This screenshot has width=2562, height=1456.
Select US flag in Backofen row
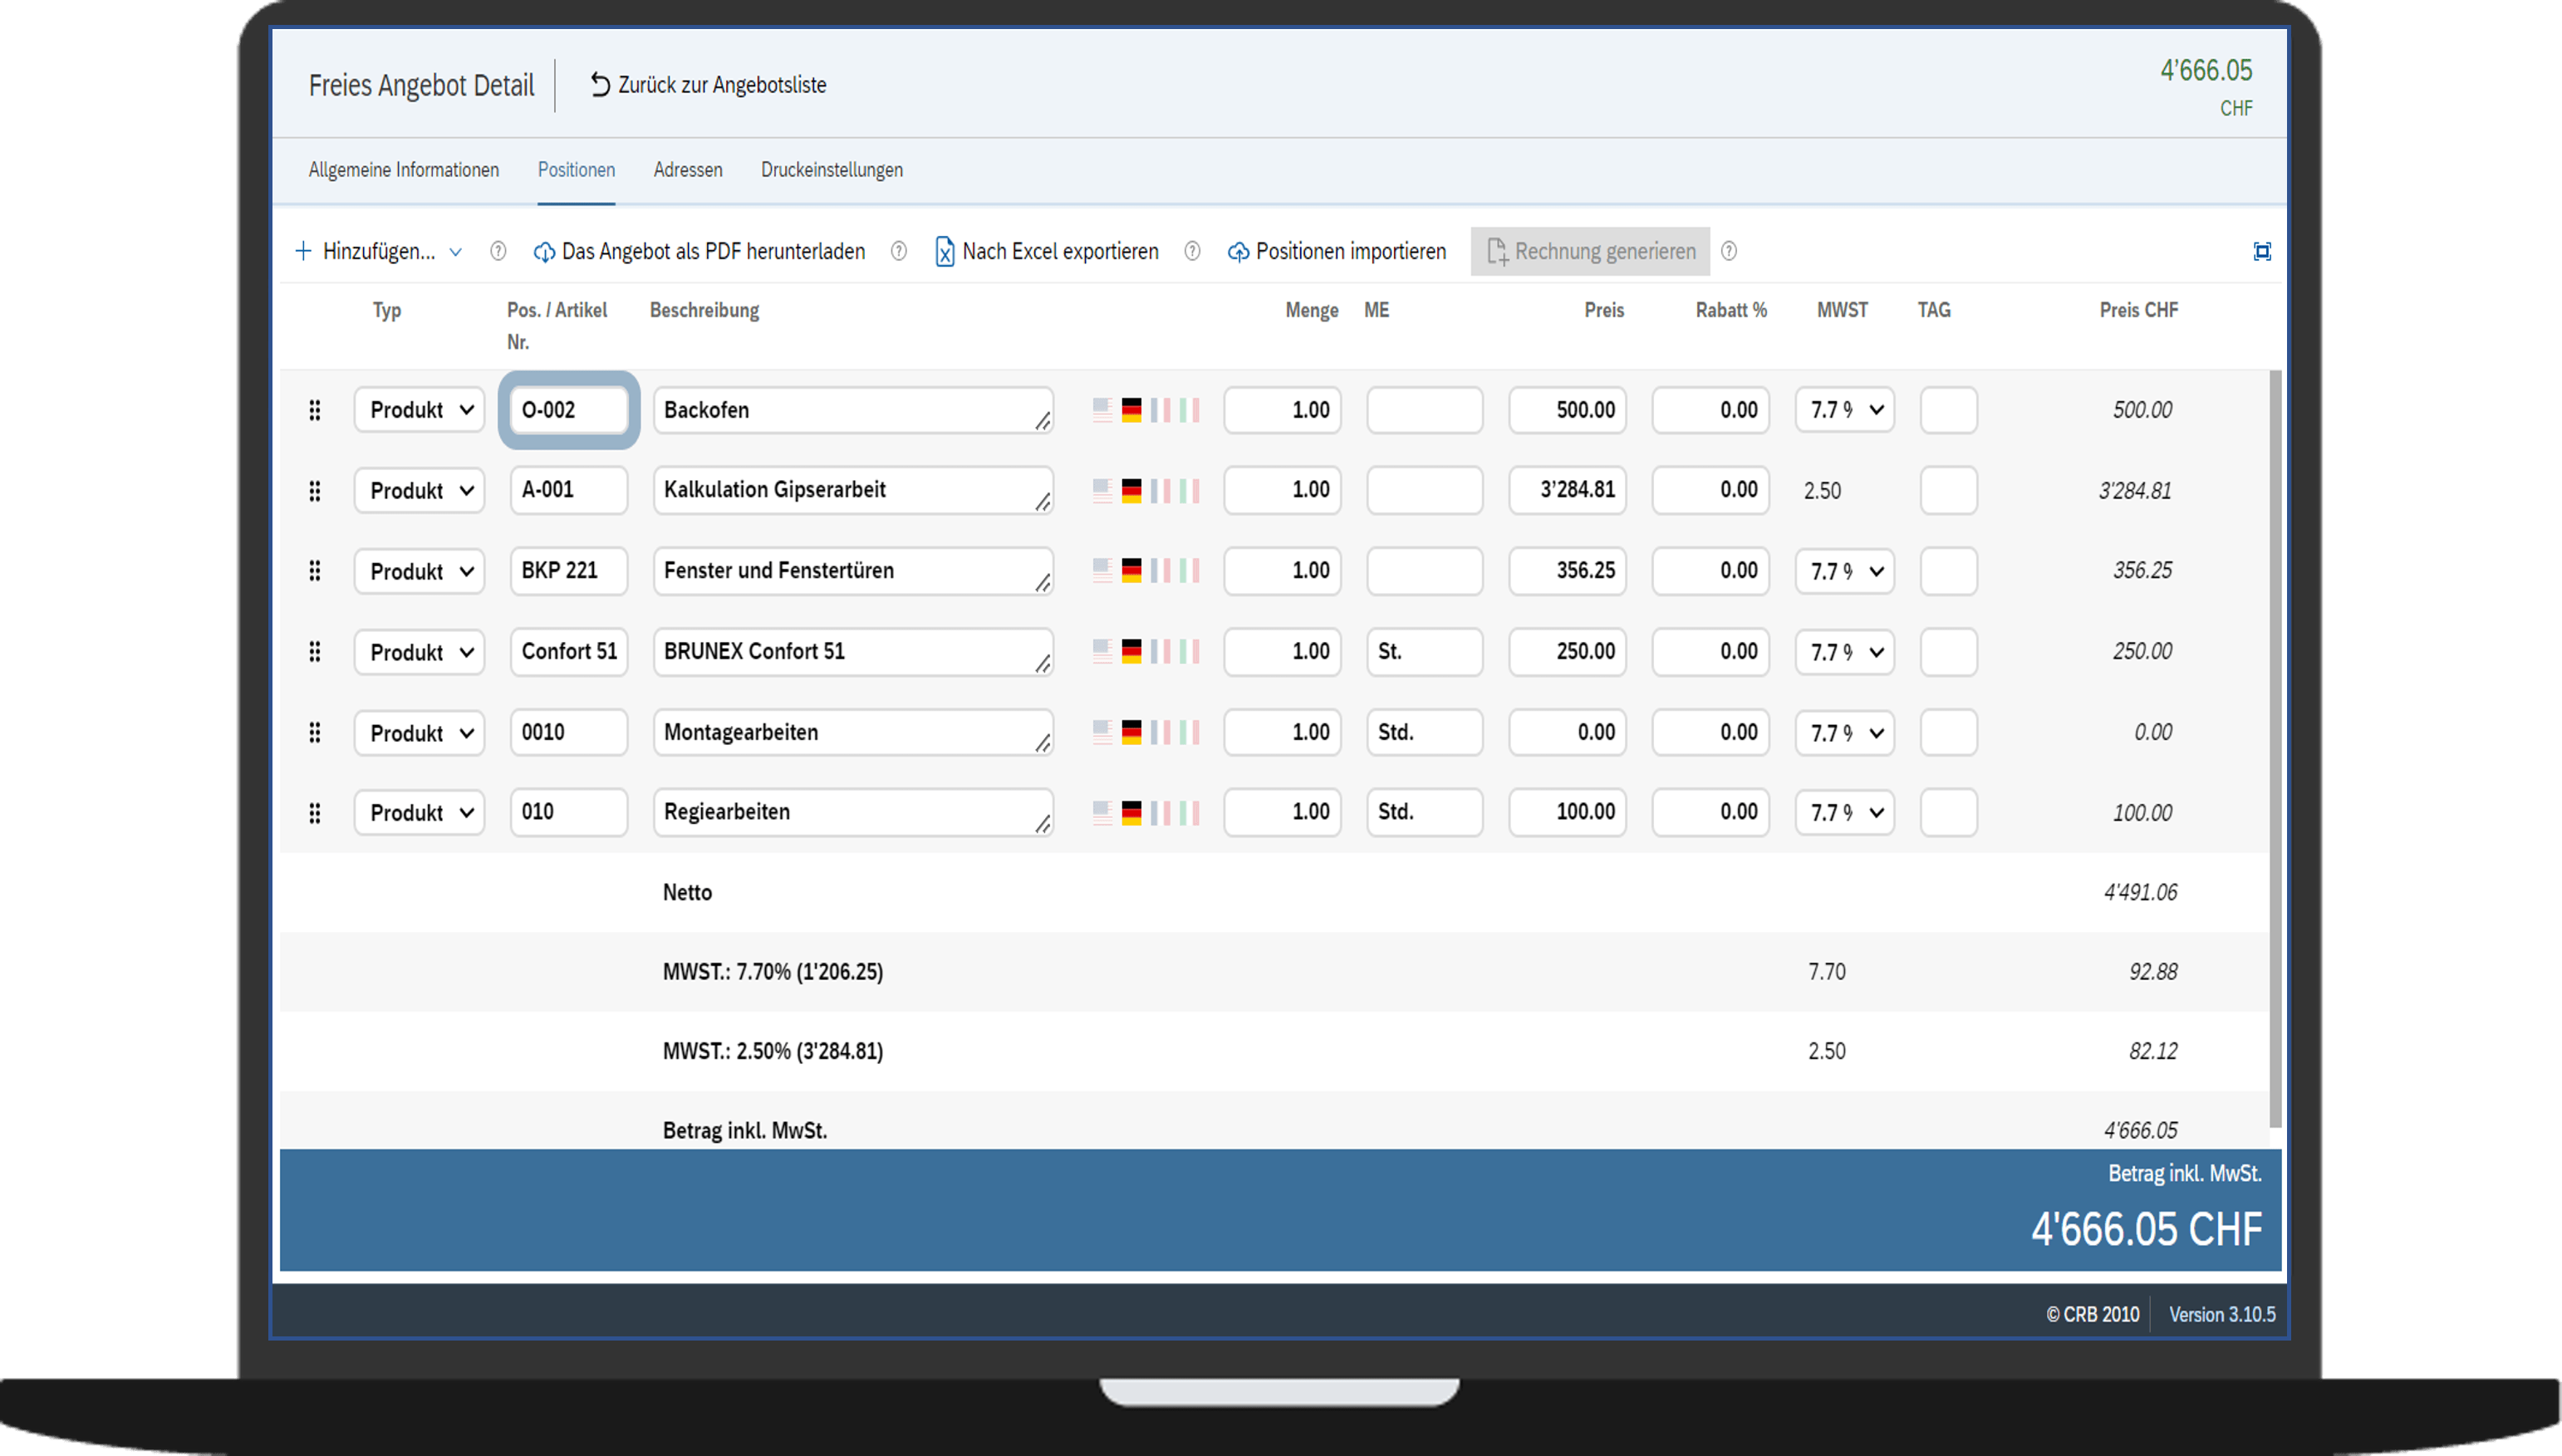[1102, 410]
